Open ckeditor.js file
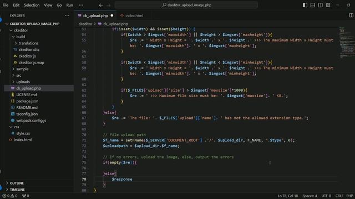Viewport: 355px width, 199px height. (27, 56)
